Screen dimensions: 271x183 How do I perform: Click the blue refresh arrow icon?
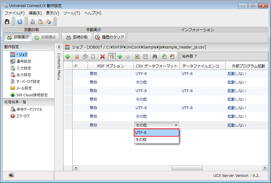coord(20,22)
